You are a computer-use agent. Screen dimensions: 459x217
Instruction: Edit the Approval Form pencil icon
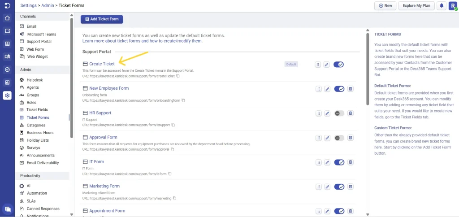click(327, 138)
